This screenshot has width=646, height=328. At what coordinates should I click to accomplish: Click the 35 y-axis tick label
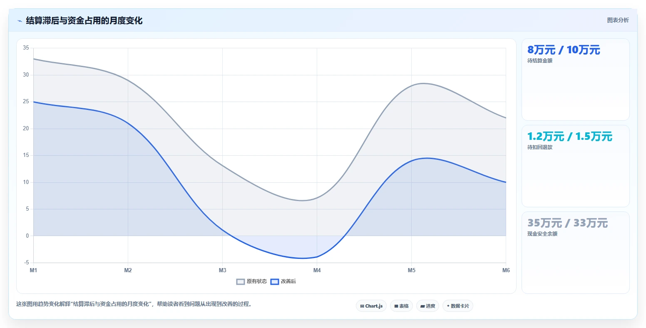click(x=26, y=48)
